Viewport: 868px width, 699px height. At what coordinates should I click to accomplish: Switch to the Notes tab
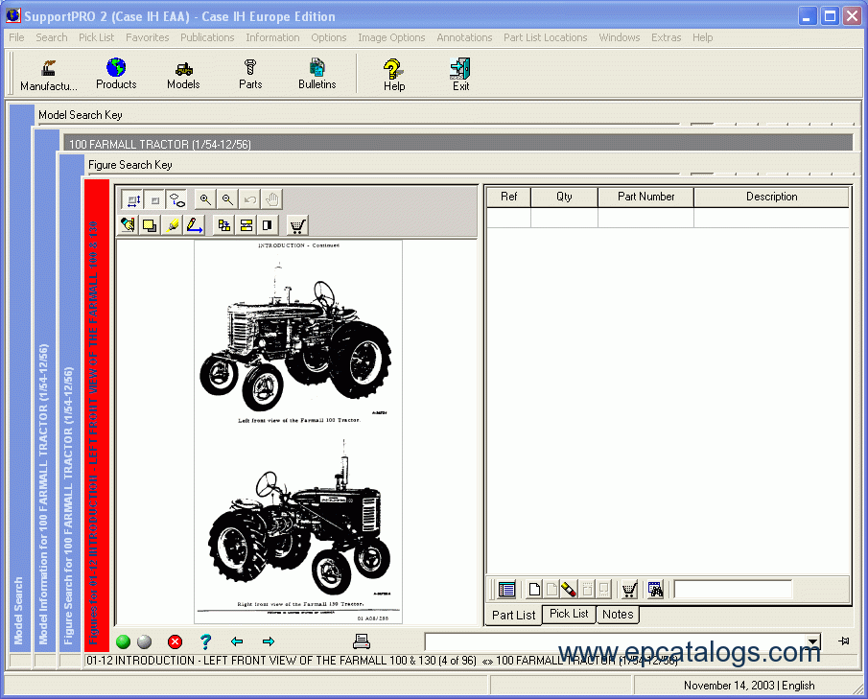(618, 615)
